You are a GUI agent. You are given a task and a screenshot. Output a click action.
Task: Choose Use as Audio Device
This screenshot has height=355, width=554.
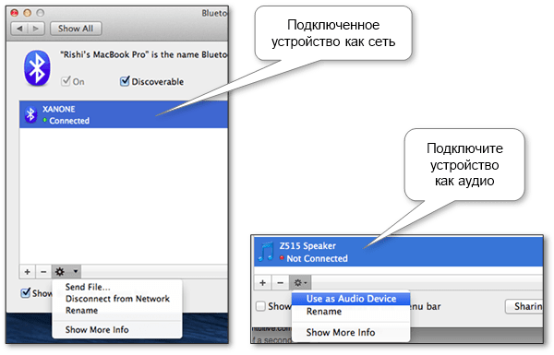coord(351,299)
